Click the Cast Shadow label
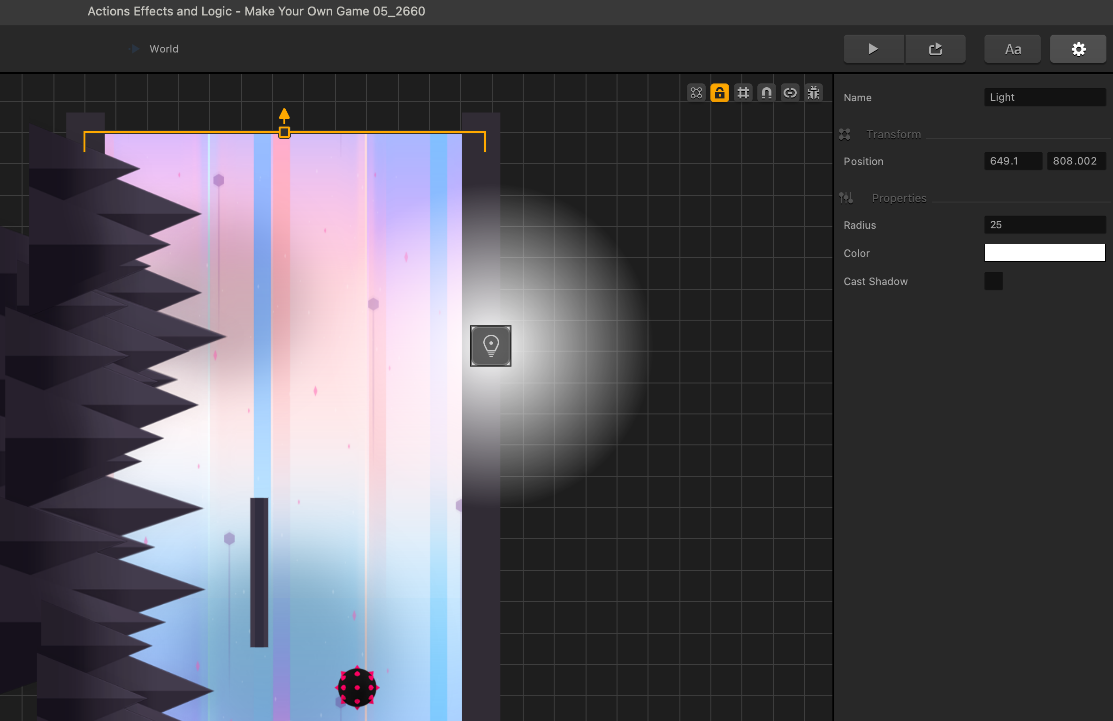 click(x=876, y=281)
